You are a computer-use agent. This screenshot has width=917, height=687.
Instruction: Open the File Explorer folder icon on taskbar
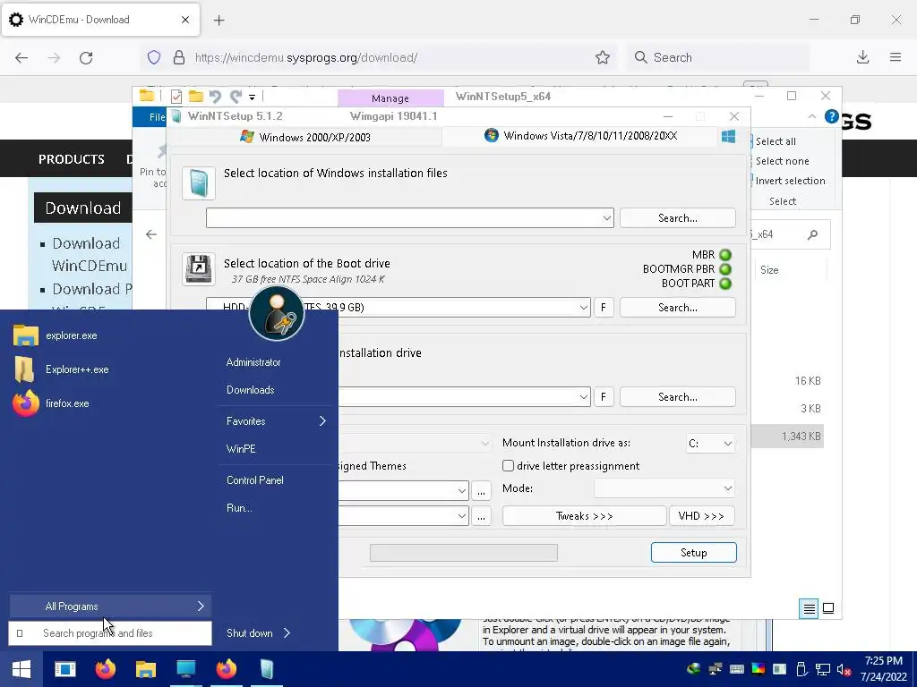[x=146, y=669]
